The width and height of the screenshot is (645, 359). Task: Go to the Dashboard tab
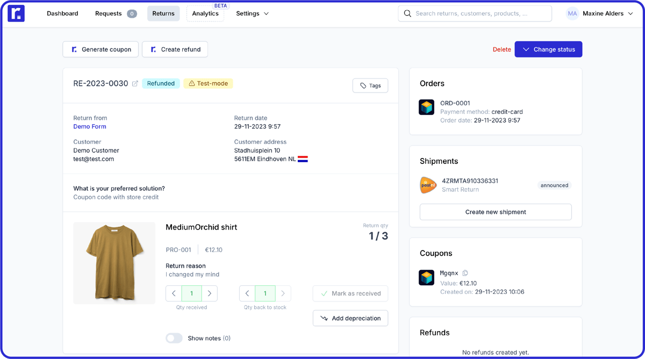(x=62, y=13)
